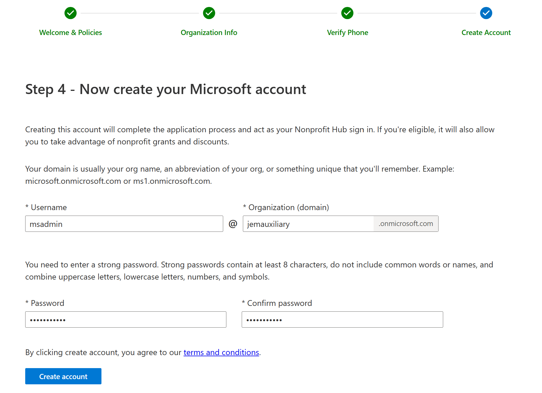Click the @ symbol between fields
Screen dimensions: 542x393
click(x=233, y=224)
